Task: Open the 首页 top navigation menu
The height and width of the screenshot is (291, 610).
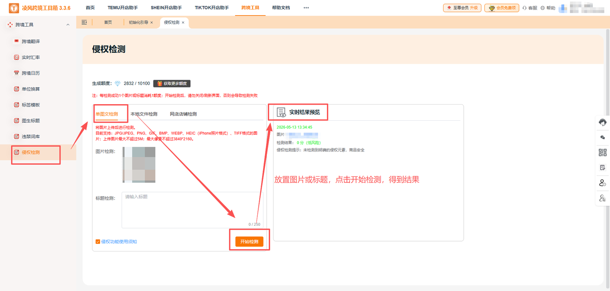Action: tap(90, 8)
